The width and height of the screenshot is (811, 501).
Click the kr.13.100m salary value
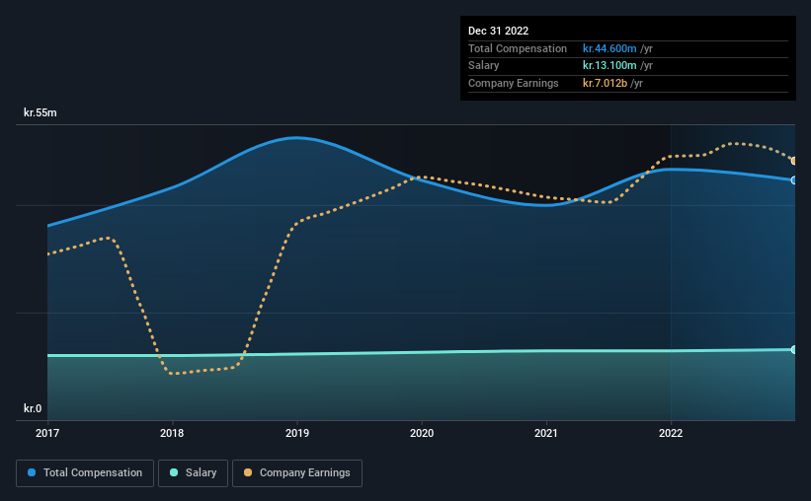pyautogui.click(x=609, y=66)
